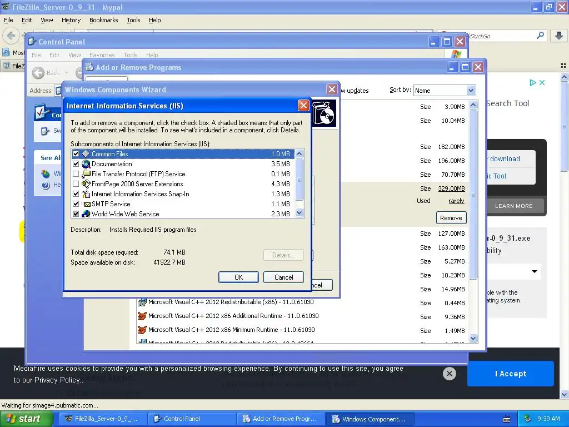Uncheck the SMTP Service checkbox
The height and width of the screenshot is (427, 569).
click(76, 203)
